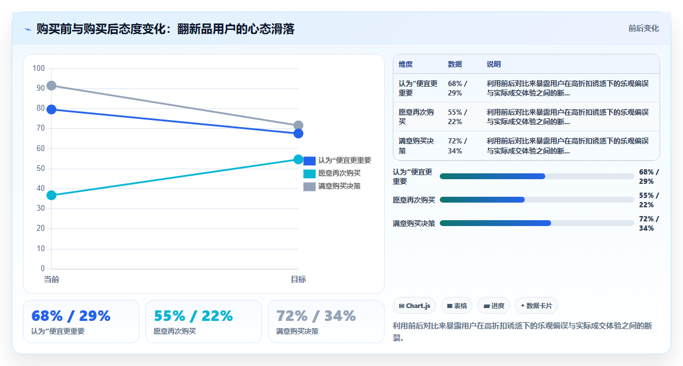Click the blue data point at 当前
Image resolution: width=683 pixels, height=366 pixels.
(52, 110)
